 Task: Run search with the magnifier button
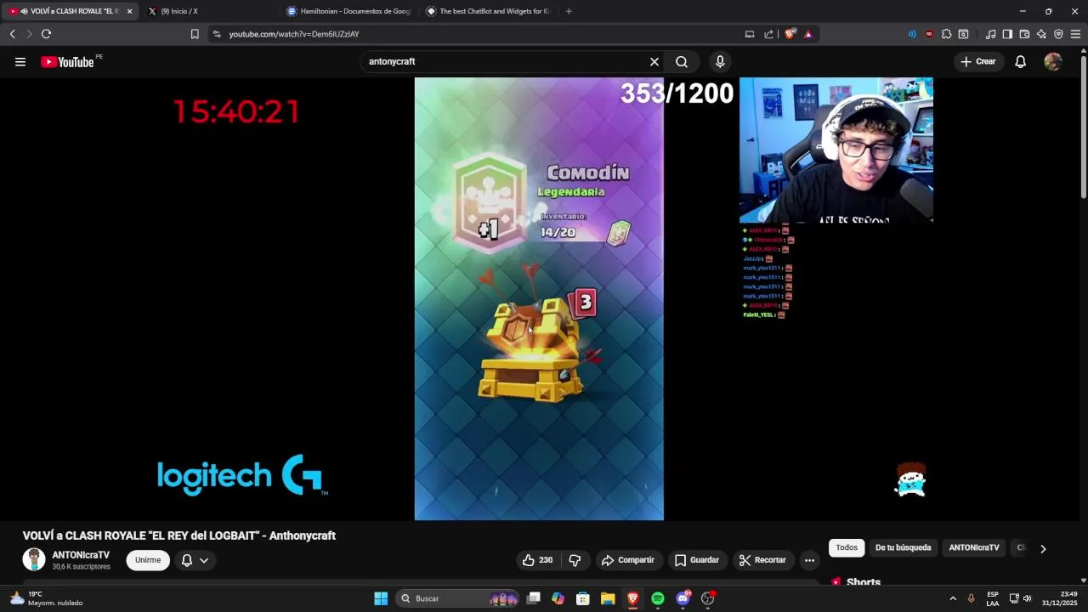(x=682, y=61)
